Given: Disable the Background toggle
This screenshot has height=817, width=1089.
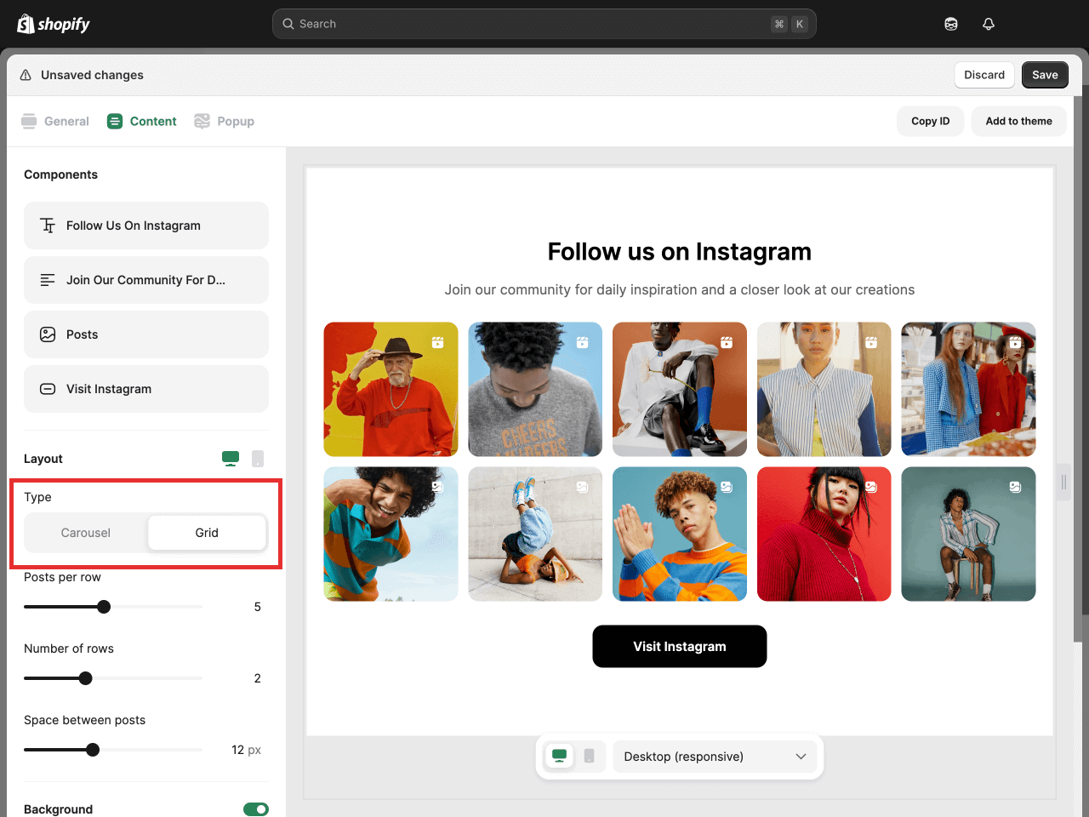Looking at the screenshot, I should (256, 809).
